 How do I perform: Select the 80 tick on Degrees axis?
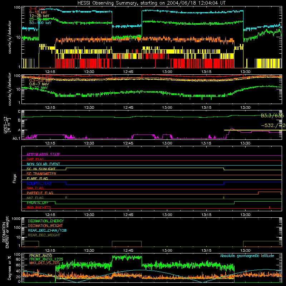[18, 259]
